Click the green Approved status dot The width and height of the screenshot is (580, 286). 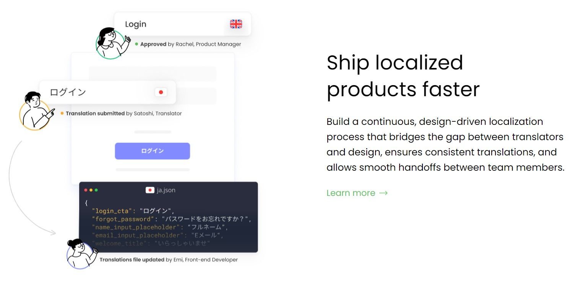pos(136,44)
